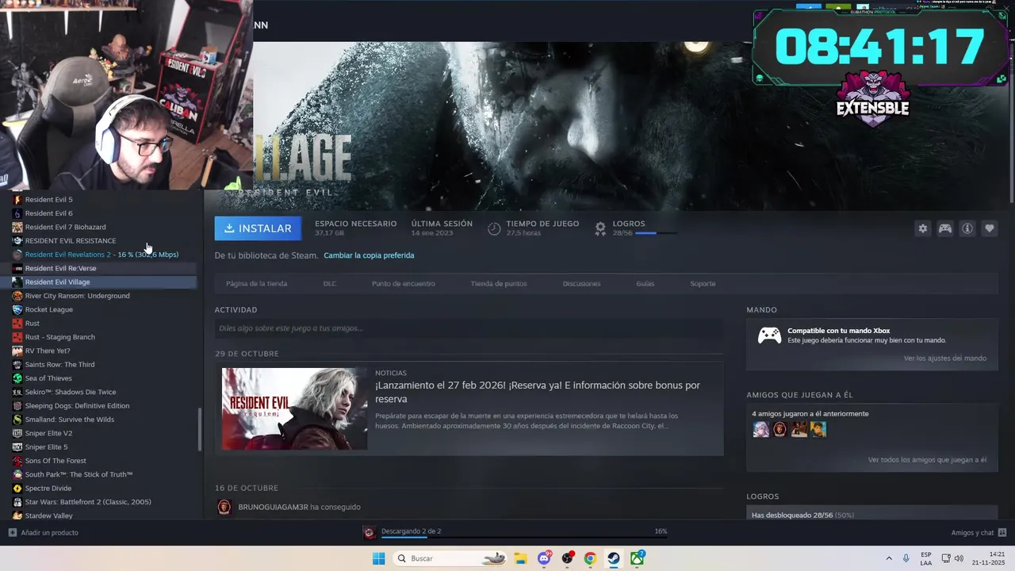Open game settings gear icon
1015x571 pixels.
click(923, 228)
